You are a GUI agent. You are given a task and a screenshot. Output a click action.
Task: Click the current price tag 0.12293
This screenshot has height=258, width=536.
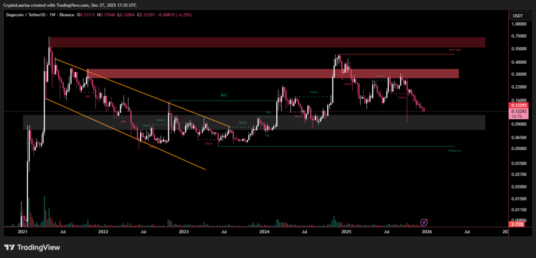click(519, 106)
